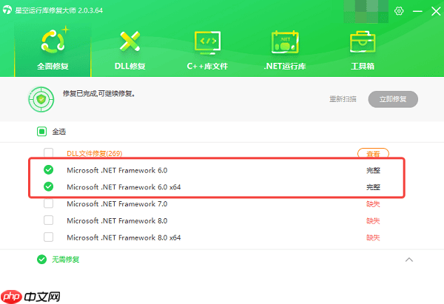Image resolution: width=444 pixels, height=304 pixels.
Task: Check the DLL文件修复(269) checkbox
Action: [48, 153]
